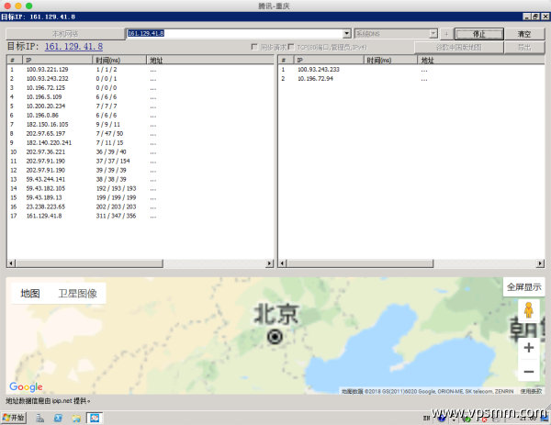The image size is (551, 425).
Task: Click left table 地址 column header
Action: pos(209,60)
